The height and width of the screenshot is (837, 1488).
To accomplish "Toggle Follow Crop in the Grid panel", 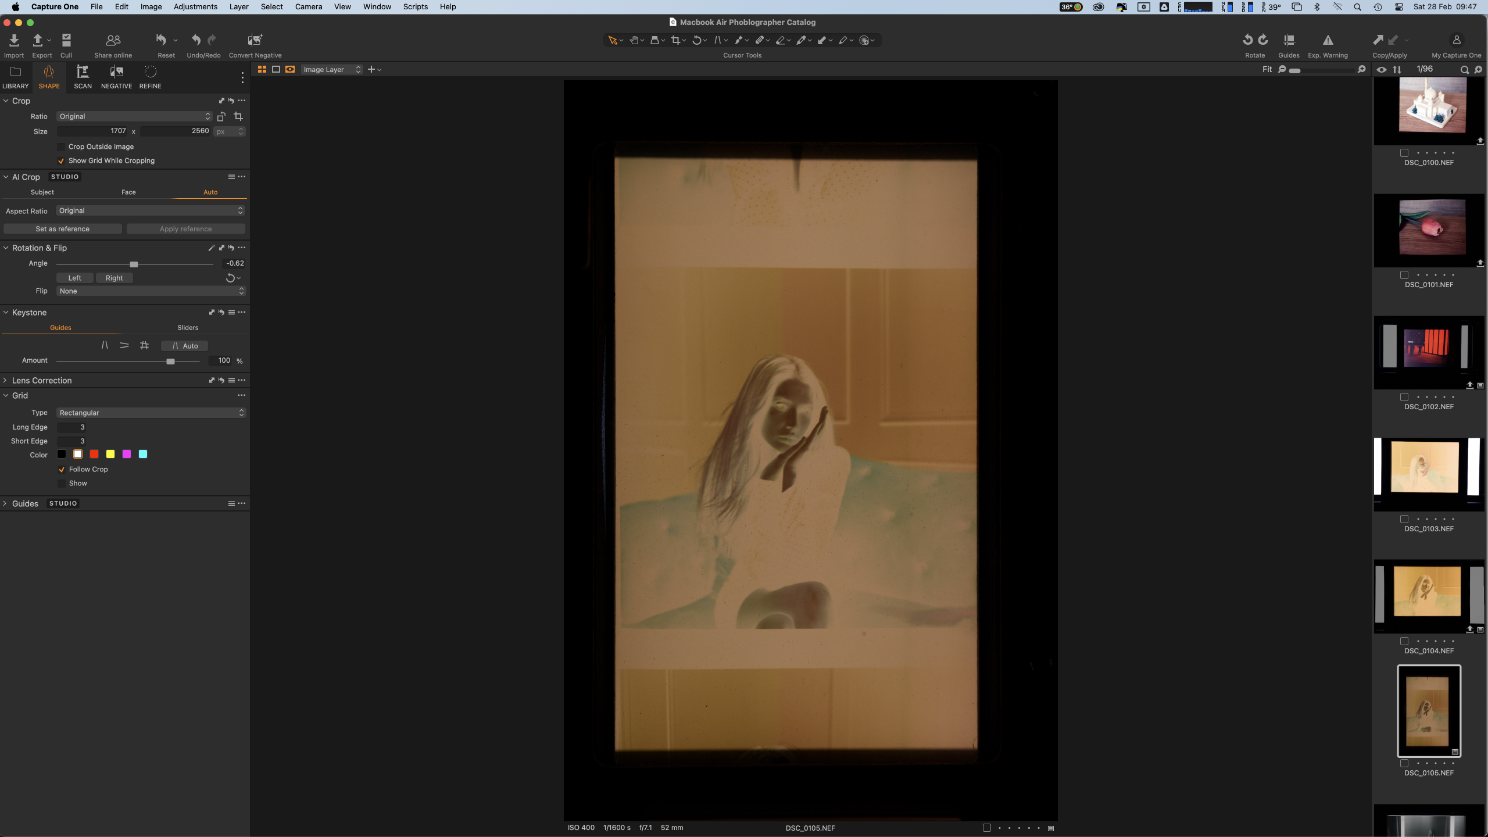I will pos(62,469).
